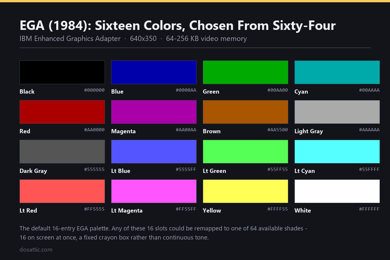This screenshot has height=260, width=390.
Task: Click the hex code #AA0000
Action: click(x=94, y=130)
